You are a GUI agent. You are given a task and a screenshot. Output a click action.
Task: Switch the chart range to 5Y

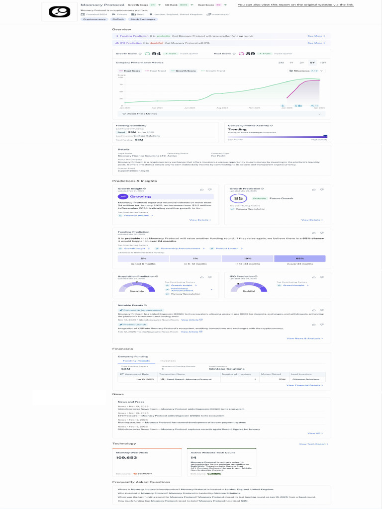[312, 63]
